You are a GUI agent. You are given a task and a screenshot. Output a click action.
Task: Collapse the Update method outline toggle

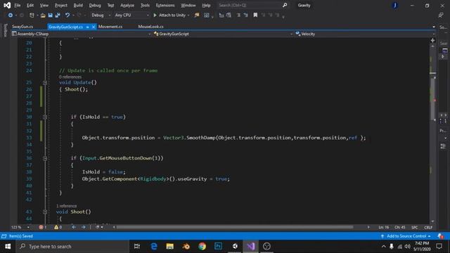pyautogui.click(x=45, y=83)
